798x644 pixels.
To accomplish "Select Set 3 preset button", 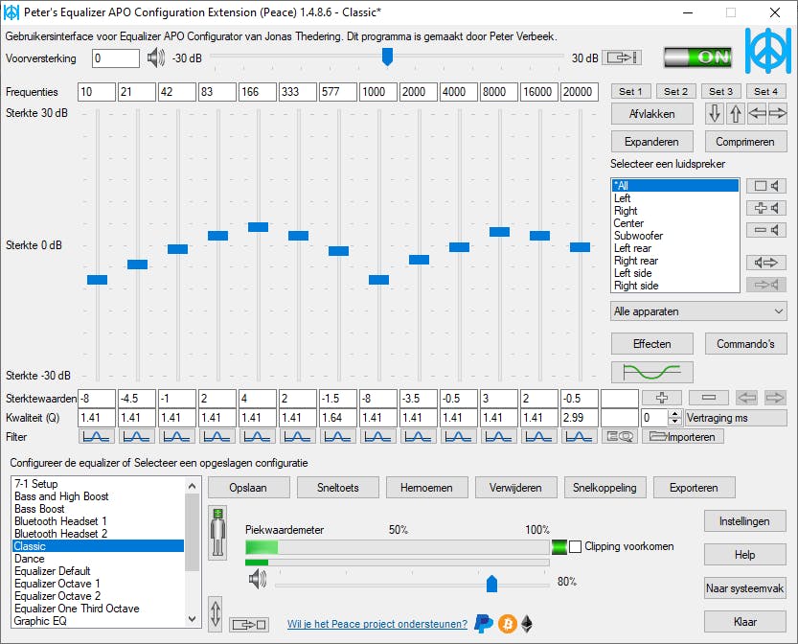I will [x=720, y=92].
